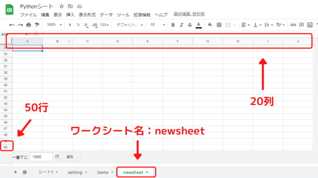Format as percent
318x178 pixels.
click(x=78, y=25)
